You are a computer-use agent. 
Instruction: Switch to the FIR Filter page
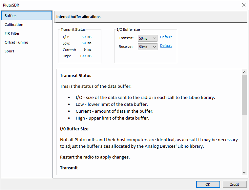(12, 33)
